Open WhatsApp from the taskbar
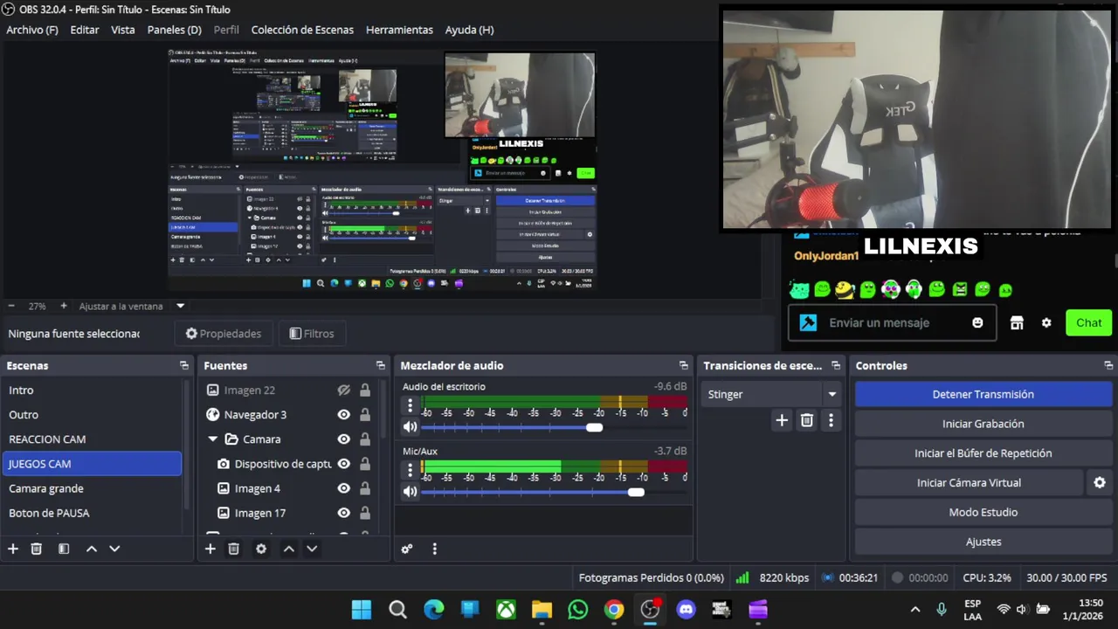The height and width of the screenshot is (629, 1118). coord(578,610)
